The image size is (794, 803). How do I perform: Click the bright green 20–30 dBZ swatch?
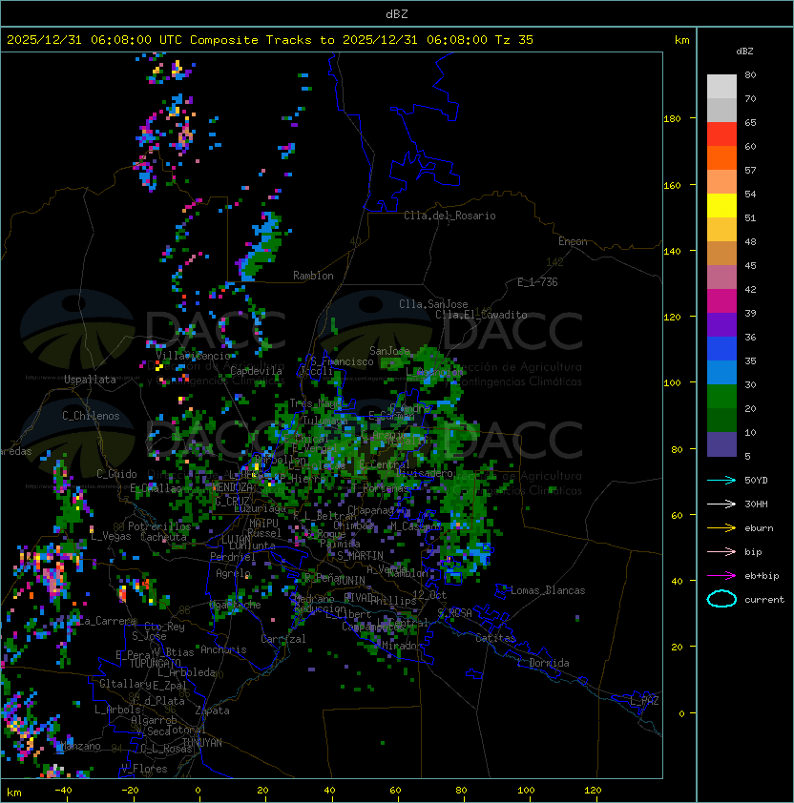click(x=721, y=397)
